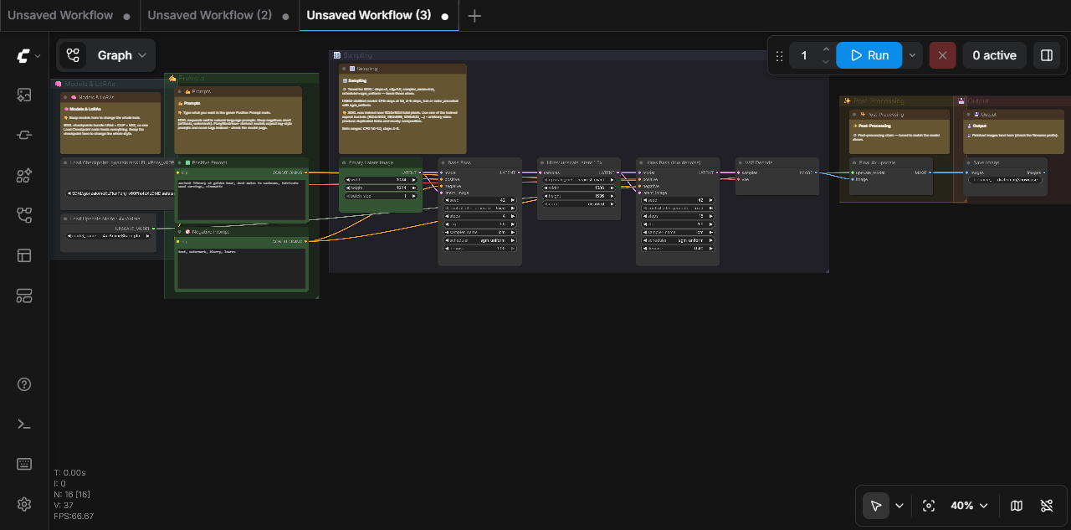Toggle the right side panel icon
The width and height of the screenshot is (1071, 530).
click(1046, 55)
